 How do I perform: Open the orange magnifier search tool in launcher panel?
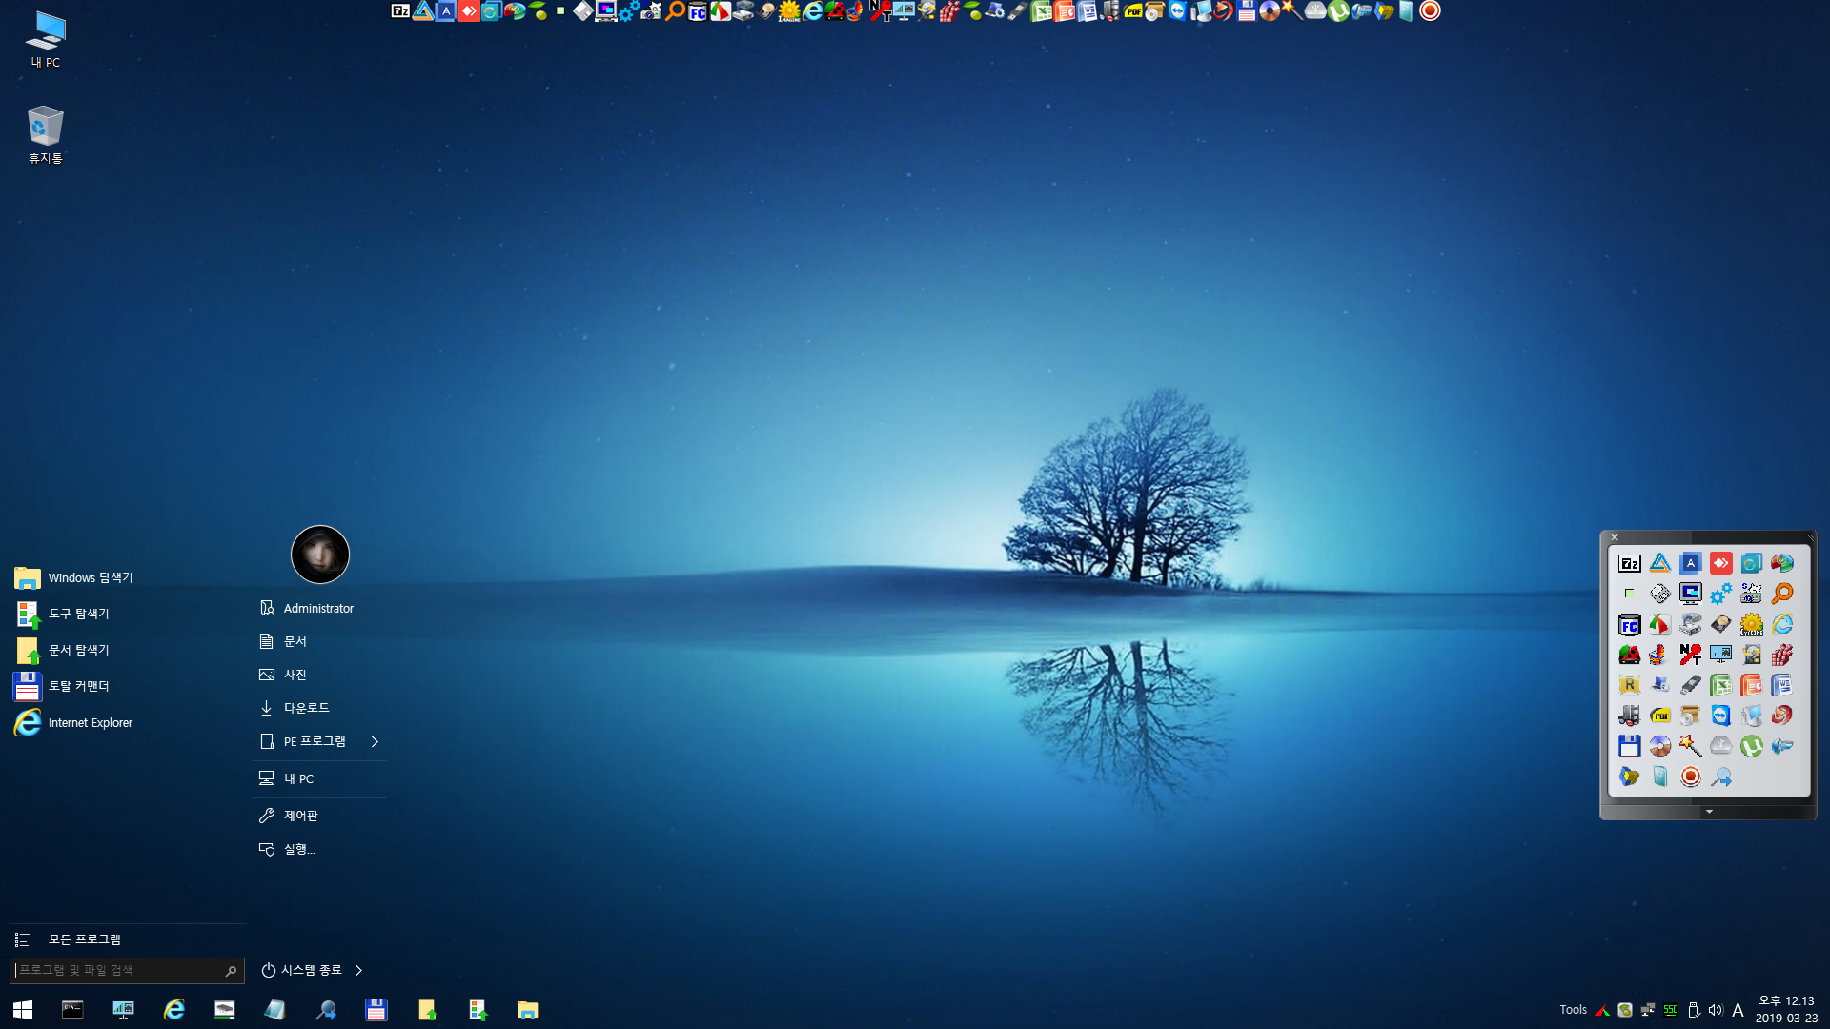pyautogui.click(x=1782, y=594)
